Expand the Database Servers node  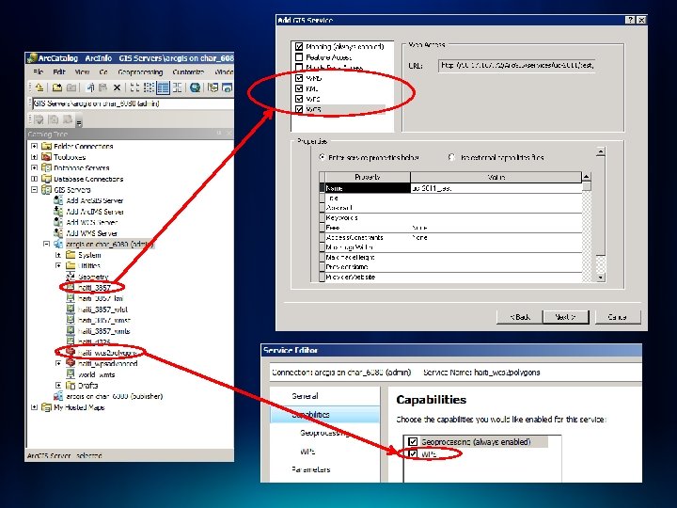(x=34, y=167)
